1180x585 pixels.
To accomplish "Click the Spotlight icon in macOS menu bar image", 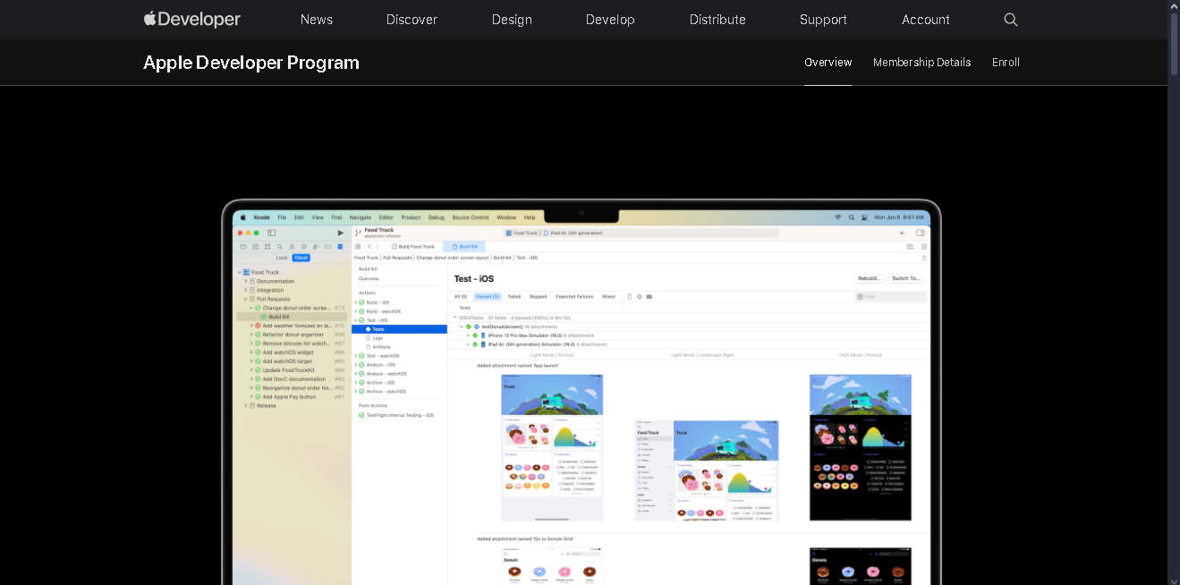I will [x=852, y=217].
